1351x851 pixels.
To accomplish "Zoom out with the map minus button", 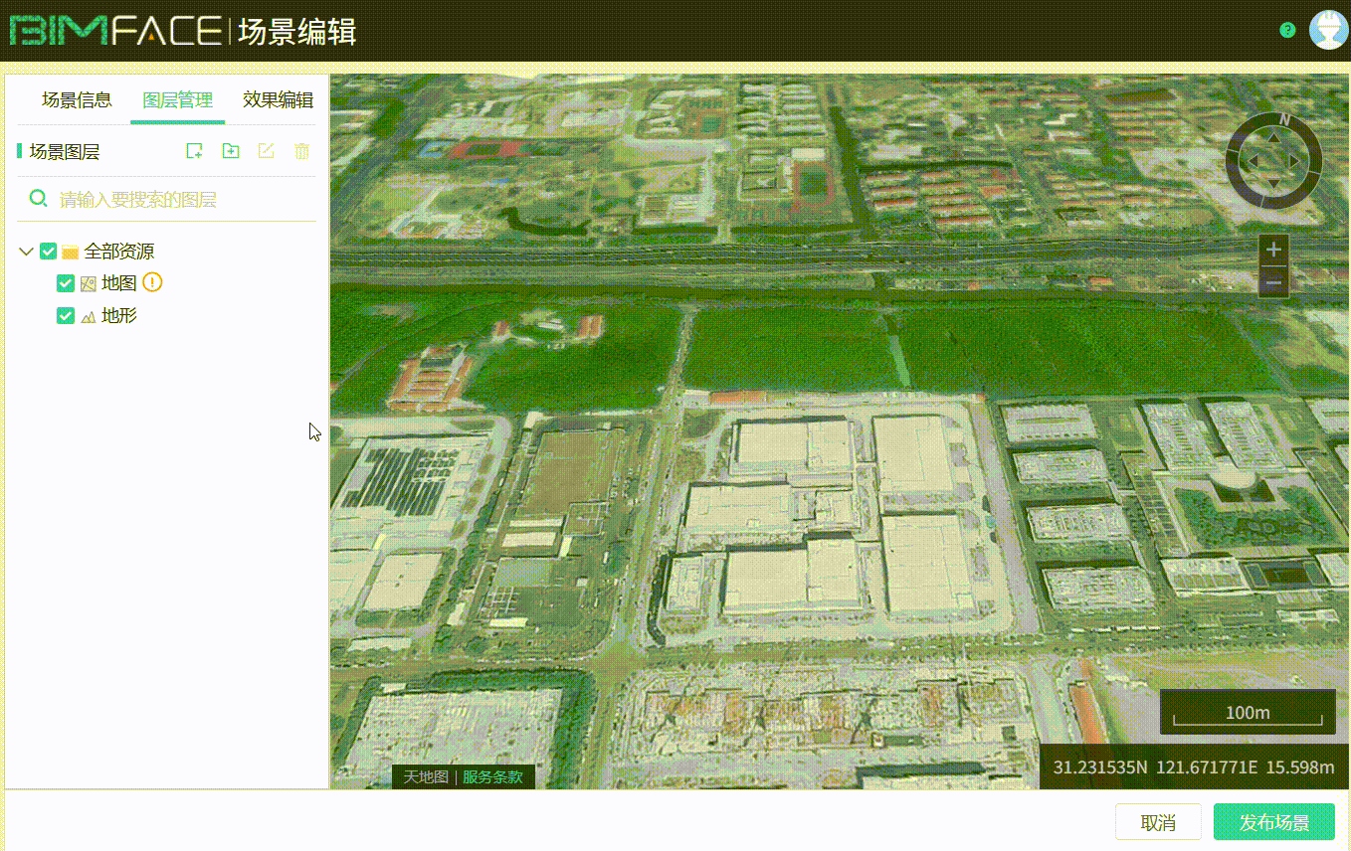I will (1273, 282).
